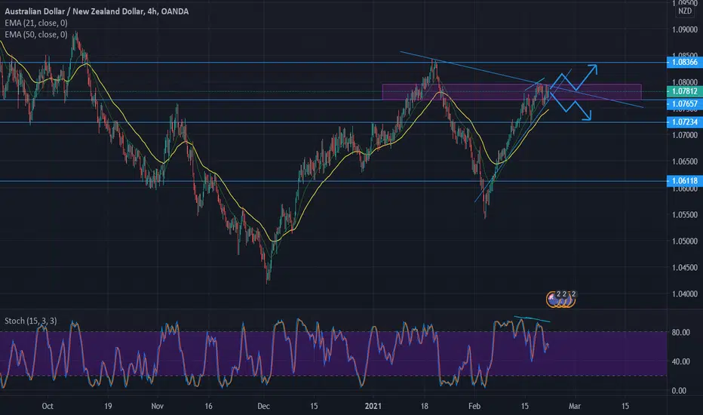Click the 1.07234 horizontal line price label
The width and height of the screenshot is (703, 415).
[685, 122]
